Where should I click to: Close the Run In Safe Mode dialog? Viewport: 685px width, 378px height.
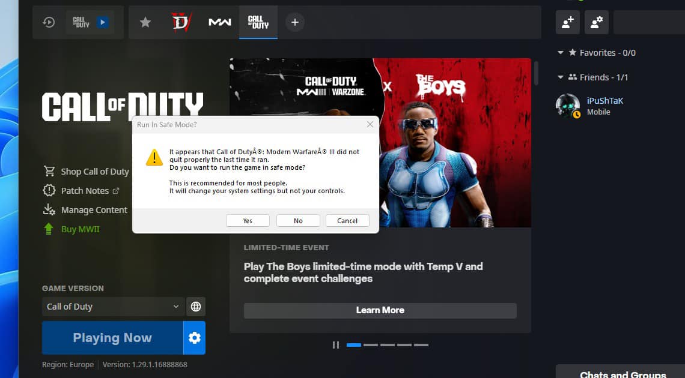coord(370,124)
